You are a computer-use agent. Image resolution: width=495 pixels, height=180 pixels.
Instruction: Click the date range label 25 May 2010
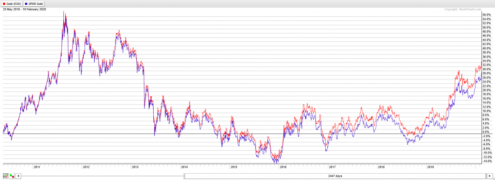click(x=12, y=10)
